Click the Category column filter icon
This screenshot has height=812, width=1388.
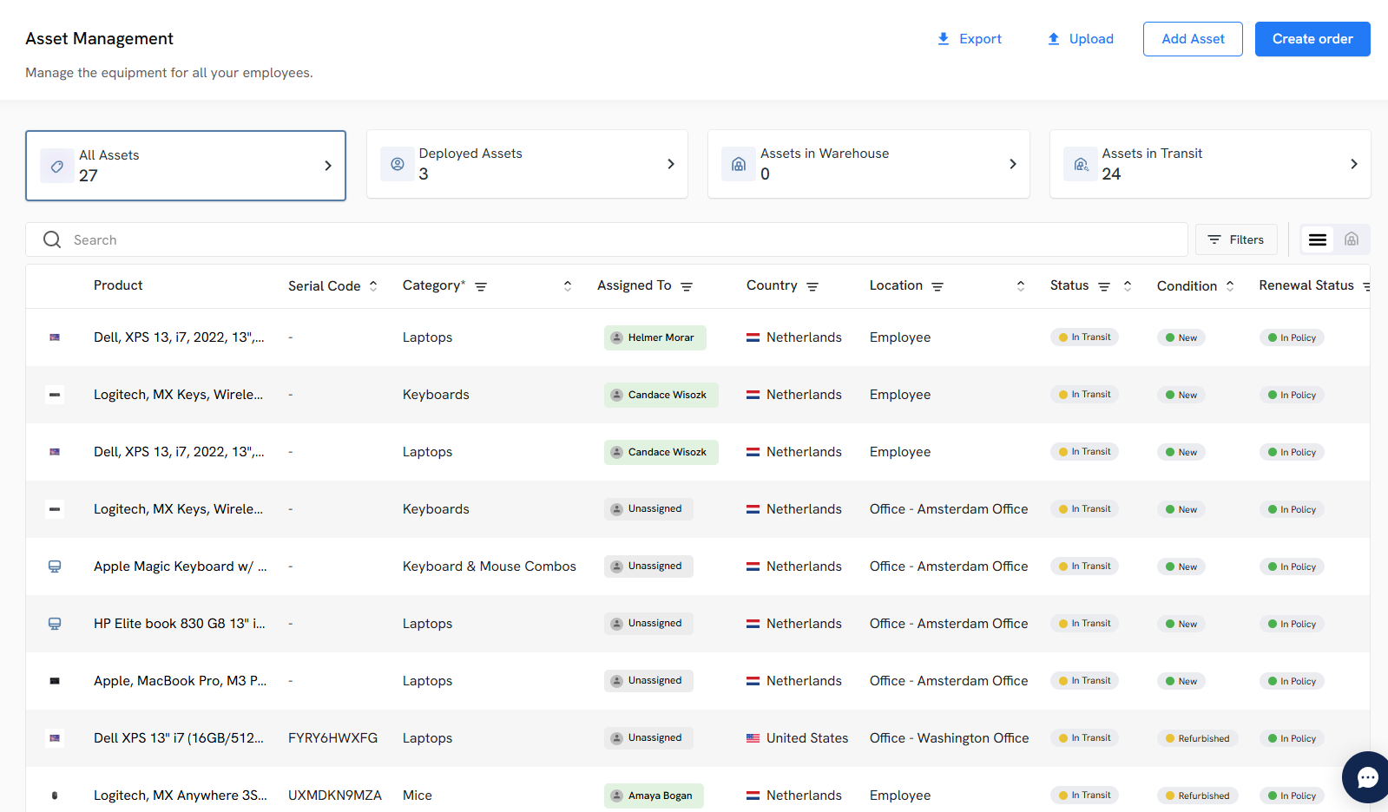[481, 286]
